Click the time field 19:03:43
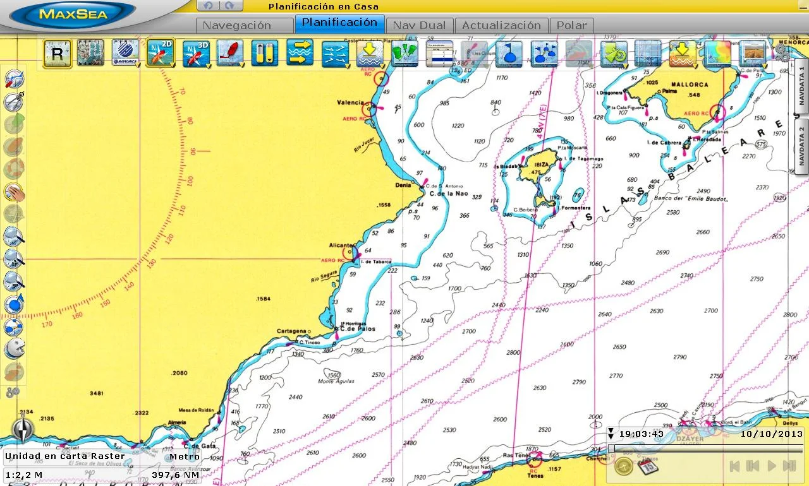The height and width of the screenshot is (486, 809). coord(641,434)
